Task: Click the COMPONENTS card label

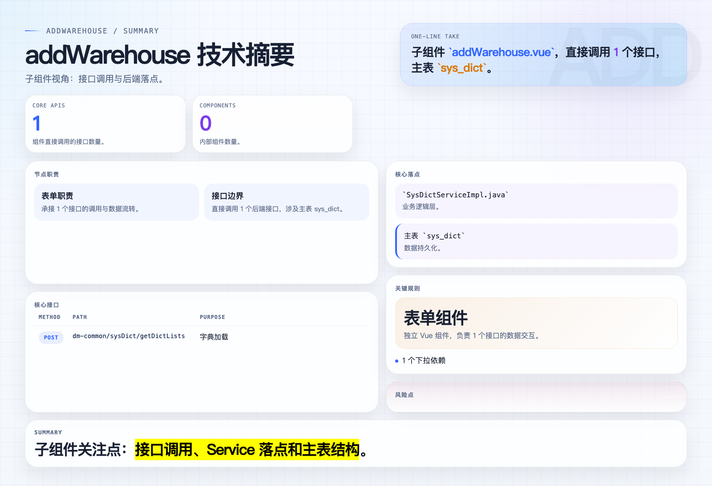Action: 218,106
